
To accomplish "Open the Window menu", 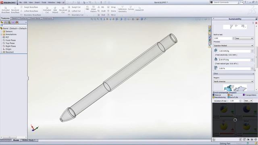I will pos(52,2).
